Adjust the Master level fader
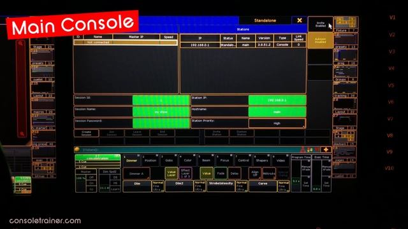 tap(80, 183)
